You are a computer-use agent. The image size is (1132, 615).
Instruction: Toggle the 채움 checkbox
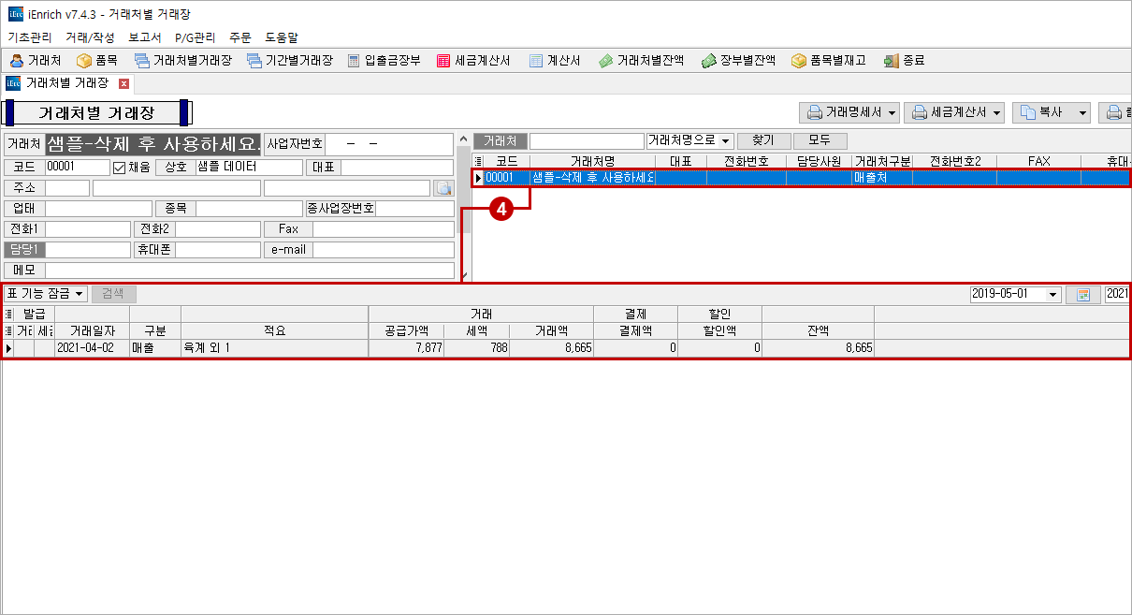pos(119,168)
